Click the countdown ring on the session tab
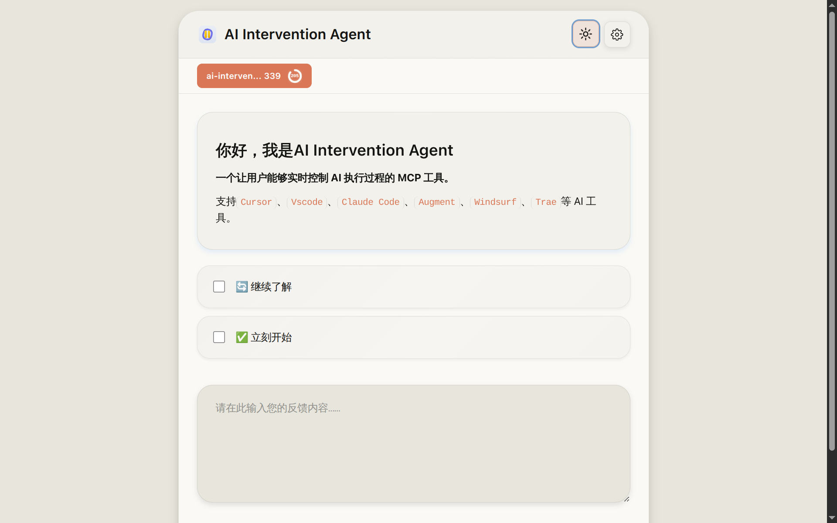837x523 pixels. 295,75
